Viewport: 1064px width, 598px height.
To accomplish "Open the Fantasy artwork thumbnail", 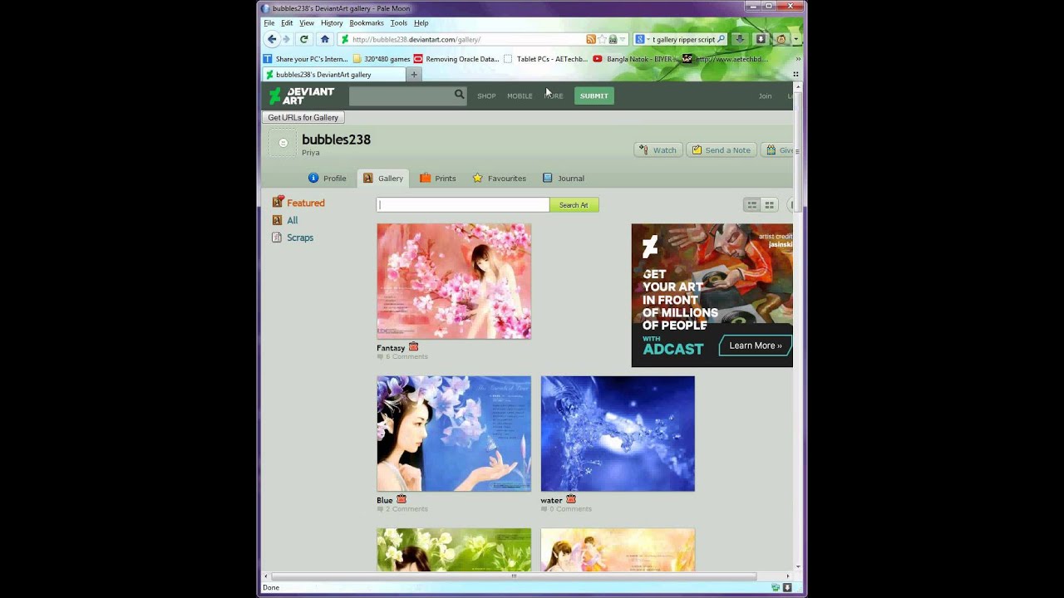I will coord(454,281).
